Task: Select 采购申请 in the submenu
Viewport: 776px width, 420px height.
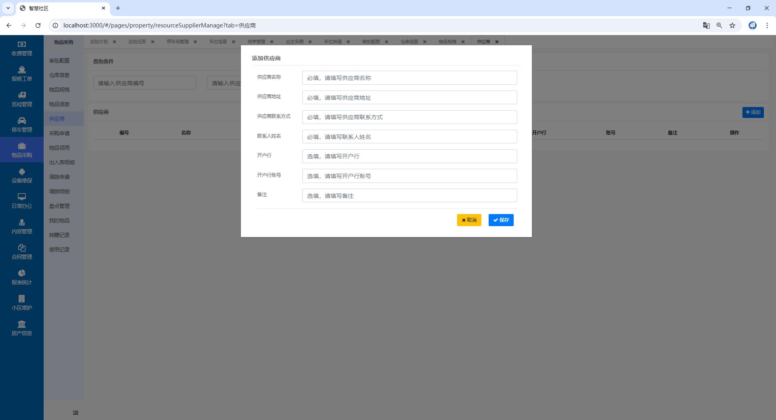Action: click(59, 133)
